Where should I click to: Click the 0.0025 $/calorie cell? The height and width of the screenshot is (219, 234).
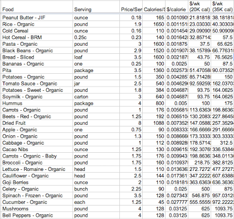tap(177, 64)
